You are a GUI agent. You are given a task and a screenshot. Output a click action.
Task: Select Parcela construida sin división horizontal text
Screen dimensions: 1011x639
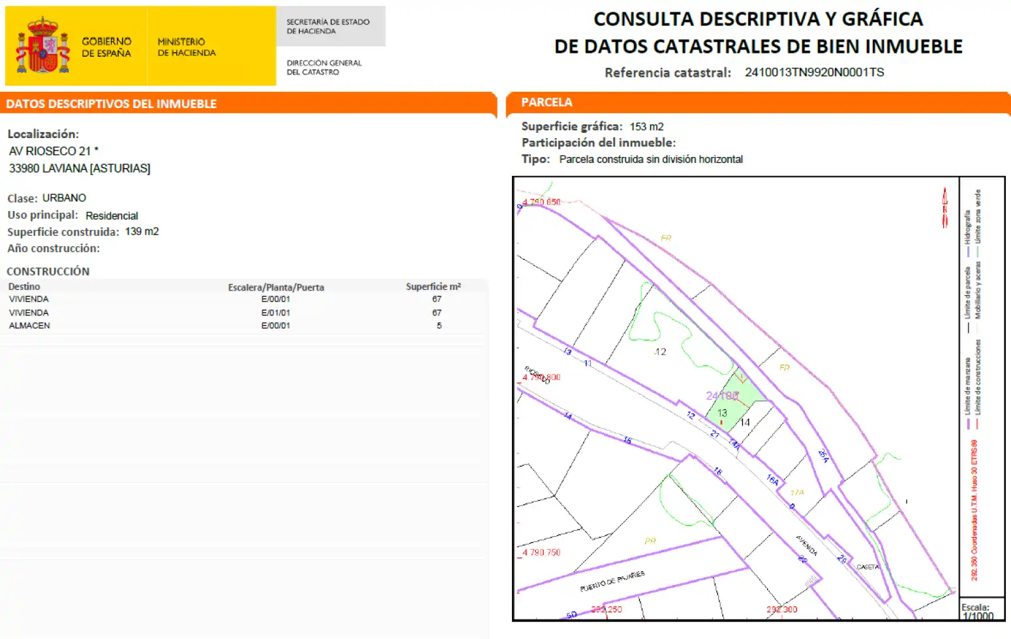(651, 160)
